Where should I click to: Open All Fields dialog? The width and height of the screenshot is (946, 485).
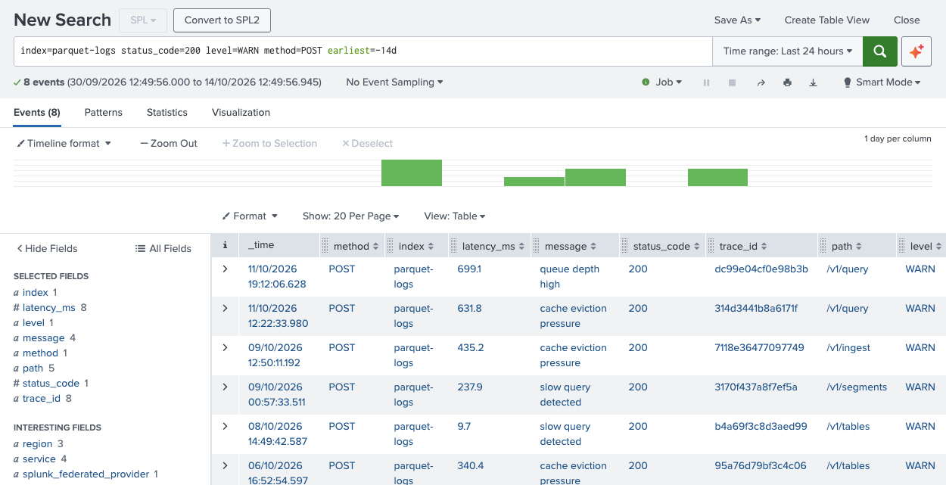(x=163, y=248)
